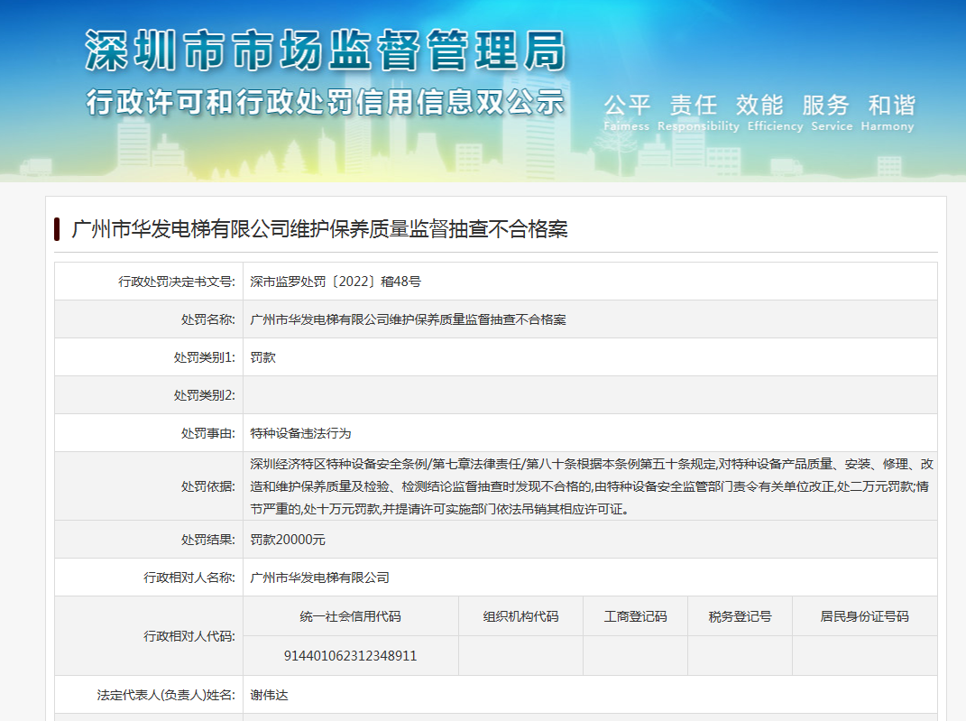Click the 行政处罚决定书文号 label

[177, 282]
